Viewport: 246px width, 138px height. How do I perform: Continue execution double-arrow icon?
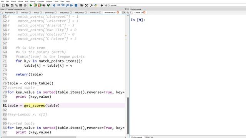point(71,5)
